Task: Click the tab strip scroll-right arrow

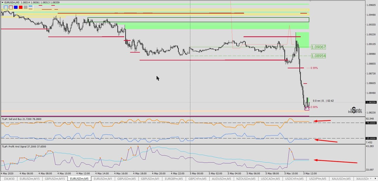Action: click(375, 178)
